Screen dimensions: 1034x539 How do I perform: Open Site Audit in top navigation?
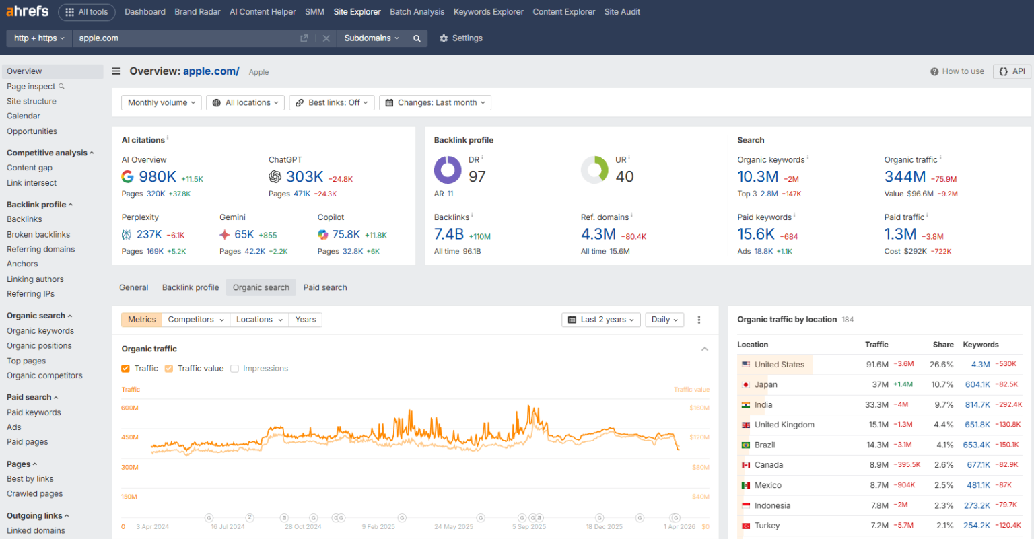(x=622, y=12)
